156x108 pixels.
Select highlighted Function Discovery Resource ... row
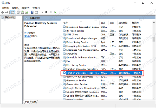(x=102, y=73)
